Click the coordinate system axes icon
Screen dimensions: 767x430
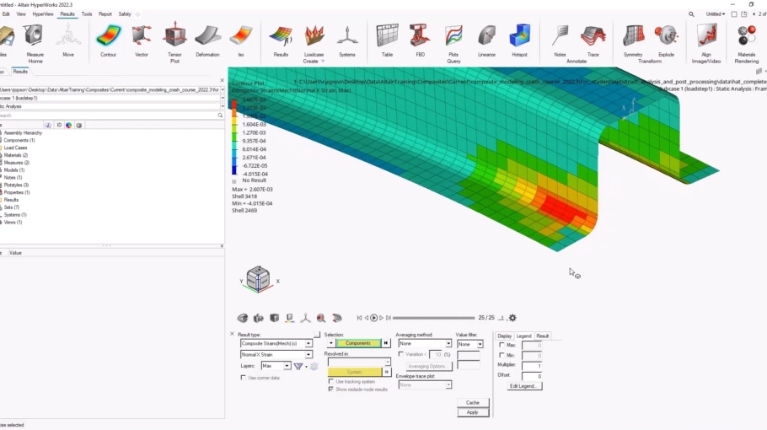305,318
